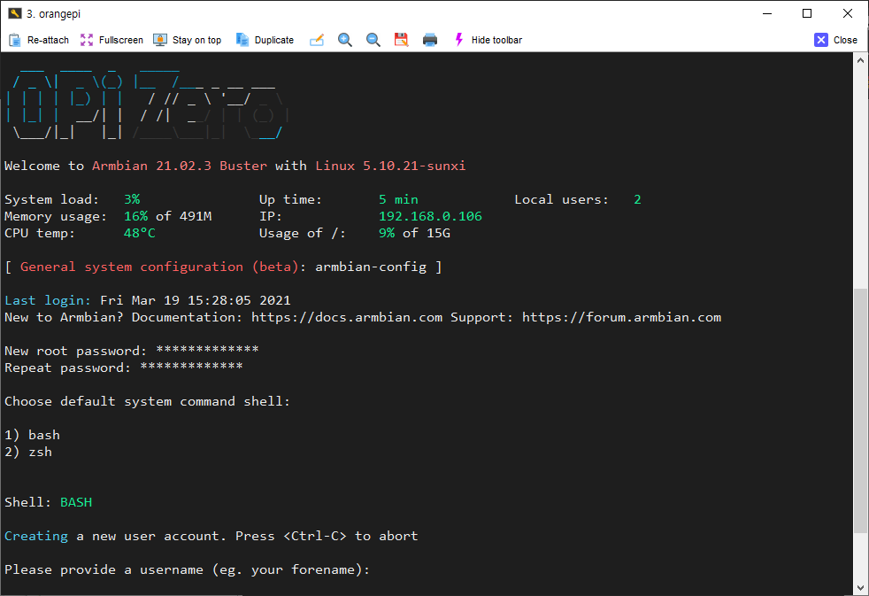Screen dimensions: 869x596
Task: Click the IP address 192.168.0.106
Action: tap(430, 216)
